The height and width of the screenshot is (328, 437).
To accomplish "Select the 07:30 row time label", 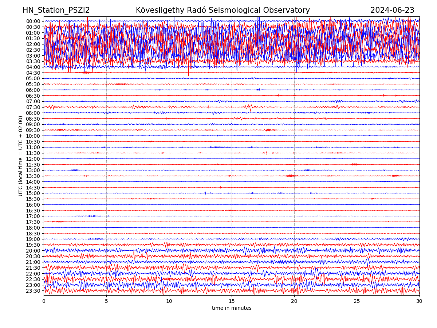I will click(x=33, y=107).
